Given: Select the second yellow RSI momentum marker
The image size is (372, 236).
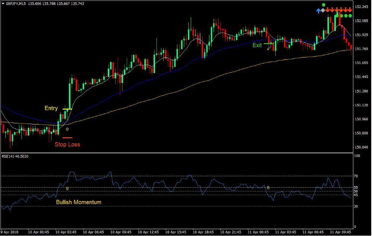Looking at the screenshot, I should (268, 187).
